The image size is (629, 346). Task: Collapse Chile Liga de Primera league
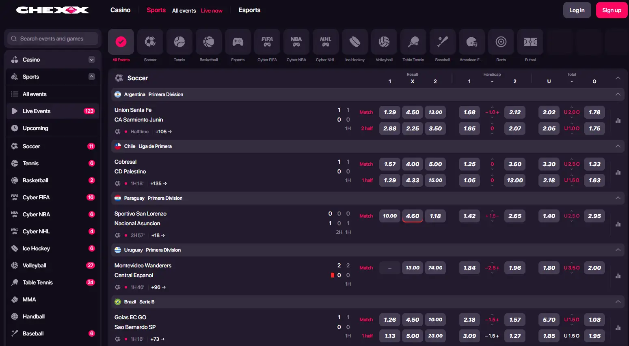coord(618,146)
